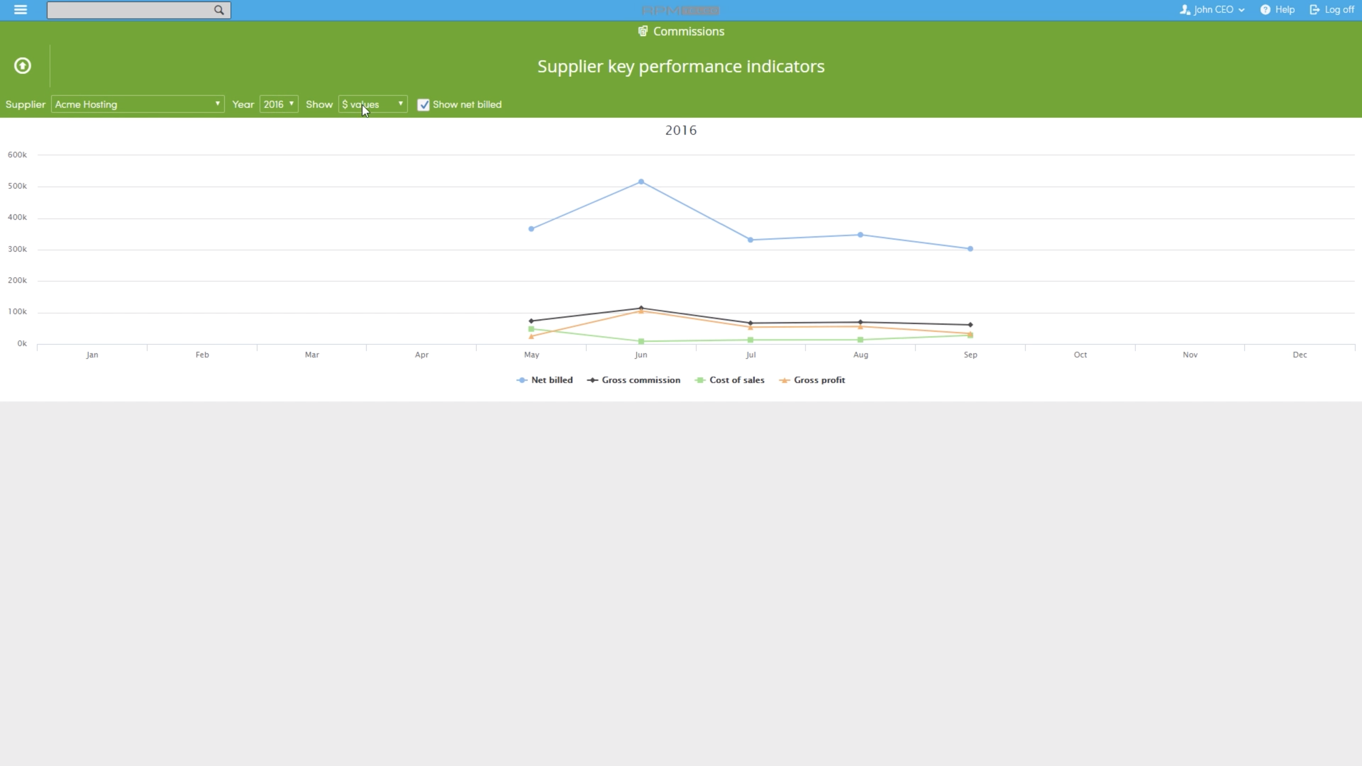Open the hamburger navigation menu
The height and width of the screenshot is (766, 1362).
(x=20, y=9)
